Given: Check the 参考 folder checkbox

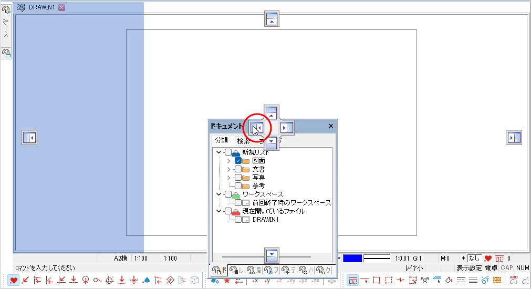Looking at the screenshot, I should [238, 186].
